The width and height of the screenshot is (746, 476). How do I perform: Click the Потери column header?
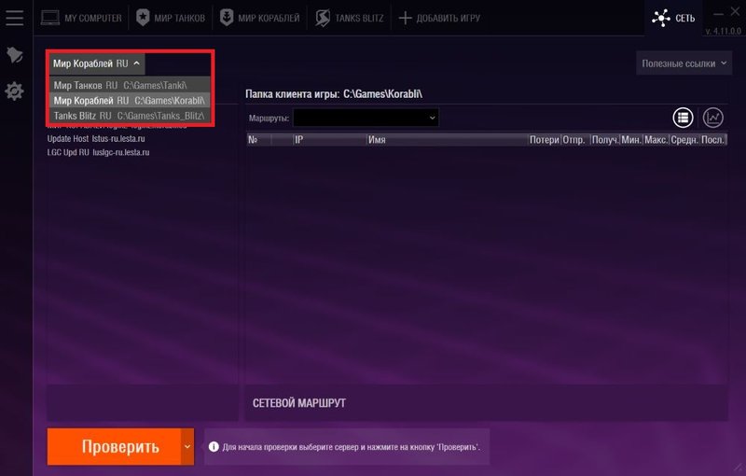point(544,139)
